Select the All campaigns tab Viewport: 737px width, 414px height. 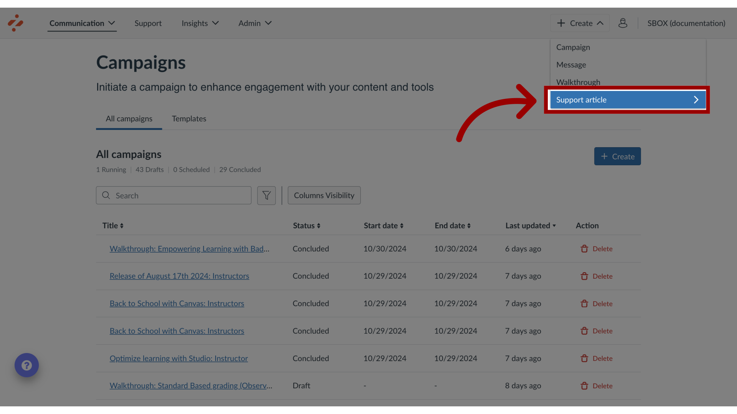(129, 118)
